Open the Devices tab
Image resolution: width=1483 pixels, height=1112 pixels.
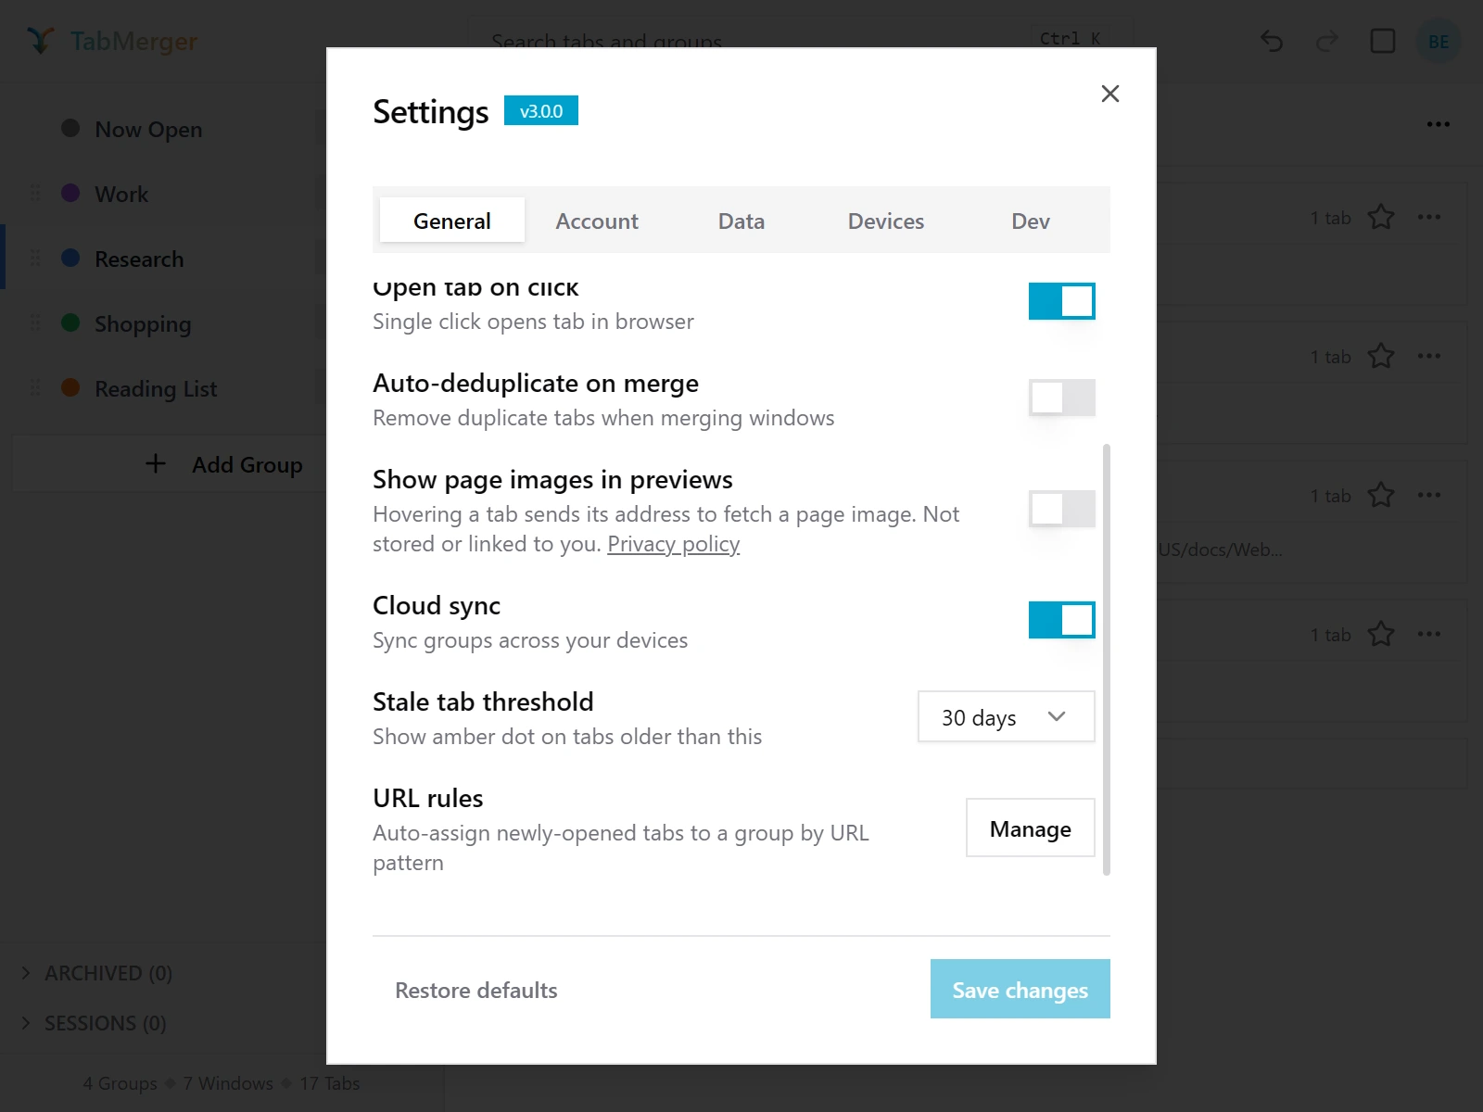[x=886, y=221]
